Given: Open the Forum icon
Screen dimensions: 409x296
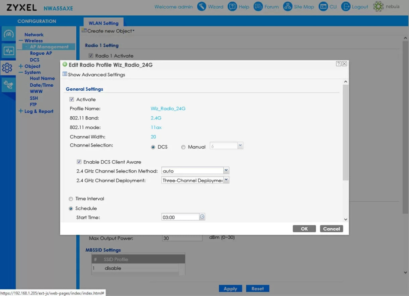Looking at the screenshot, I should pos(258,7).
